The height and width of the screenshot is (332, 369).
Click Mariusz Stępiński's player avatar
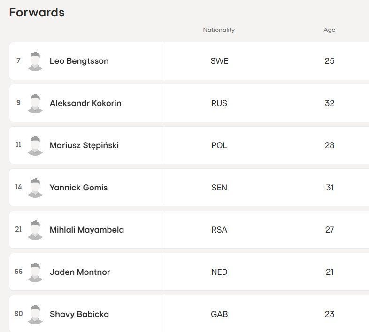tap(35, 145)
